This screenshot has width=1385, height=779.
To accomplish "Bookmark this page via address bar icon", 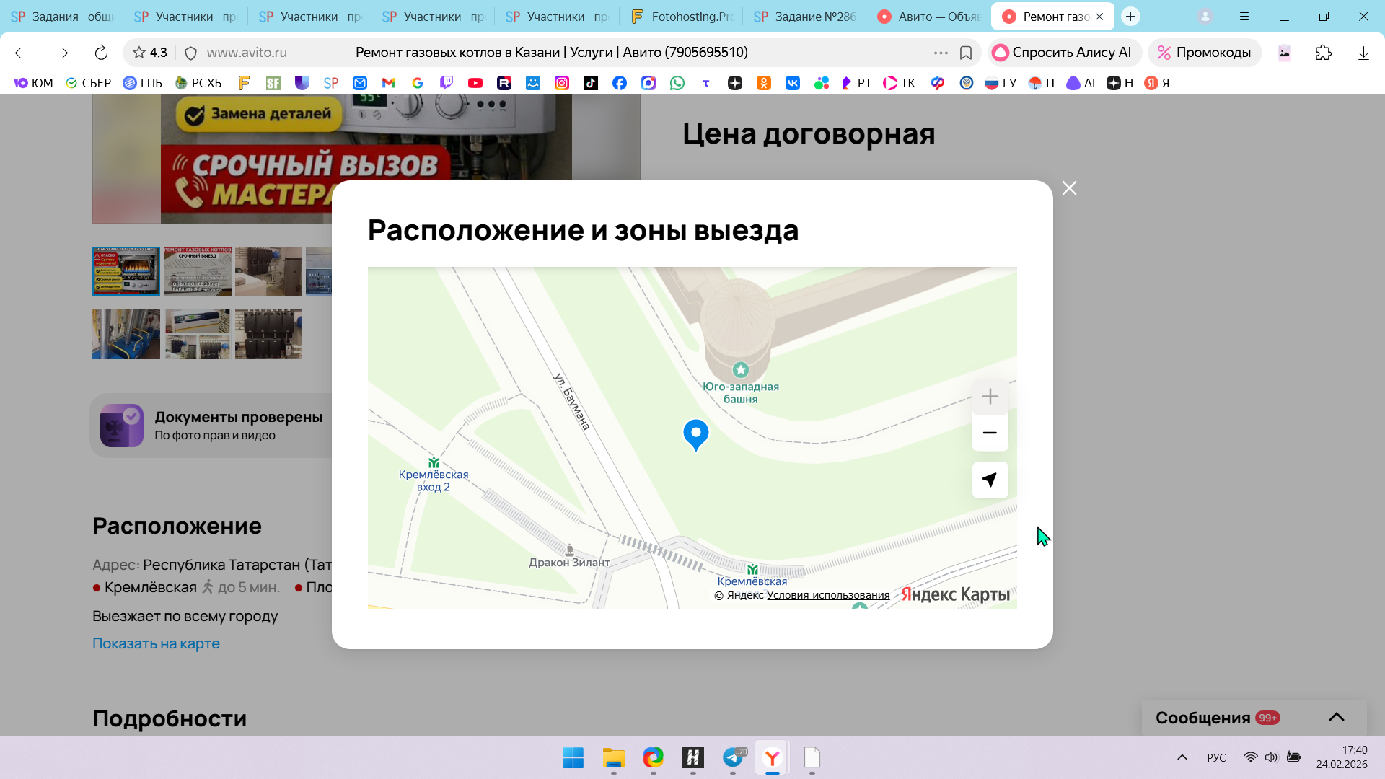I will point(966,53).
